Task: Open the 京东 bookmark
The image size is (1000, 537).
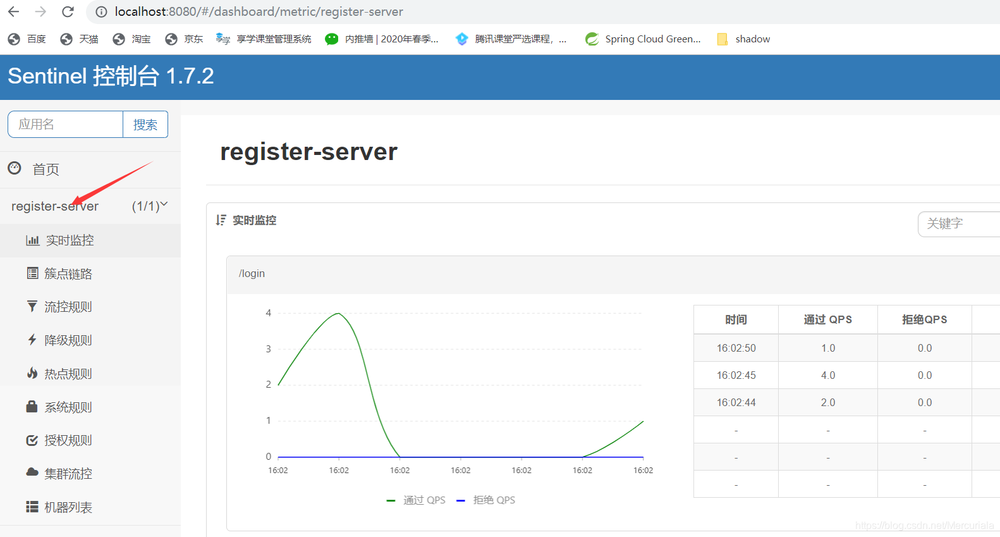Action: [184, 39]
